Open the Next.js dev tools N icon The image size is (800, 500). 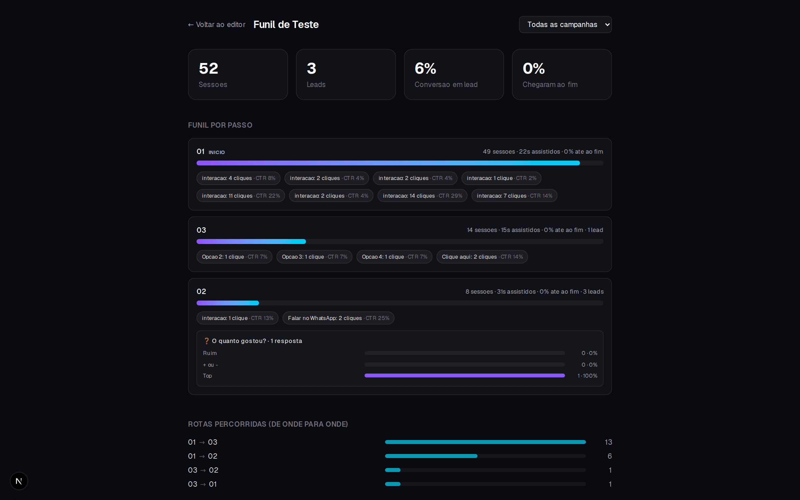[19, 481]
